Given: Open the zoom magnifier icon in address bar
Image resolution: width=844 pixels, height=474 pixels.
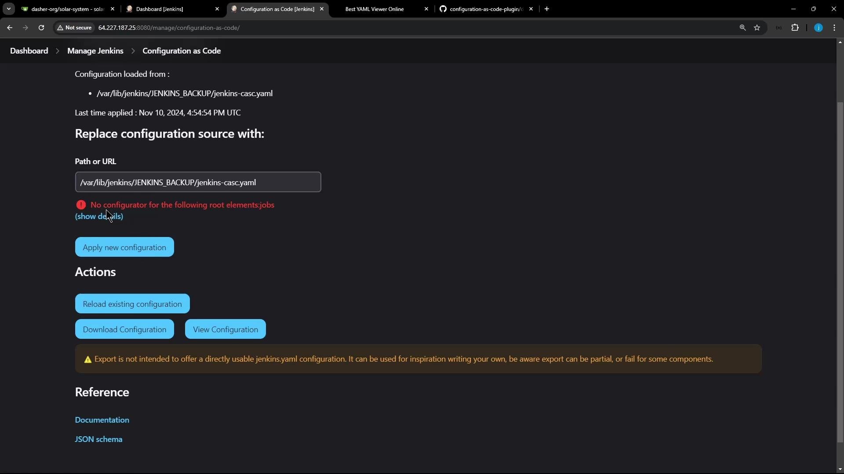Looking at the screenshot, I should [743, 28].
